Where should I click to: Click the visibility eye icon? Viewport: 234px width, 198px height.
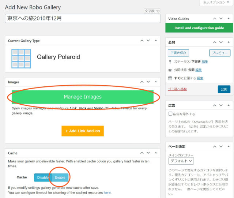pos(170,70)
